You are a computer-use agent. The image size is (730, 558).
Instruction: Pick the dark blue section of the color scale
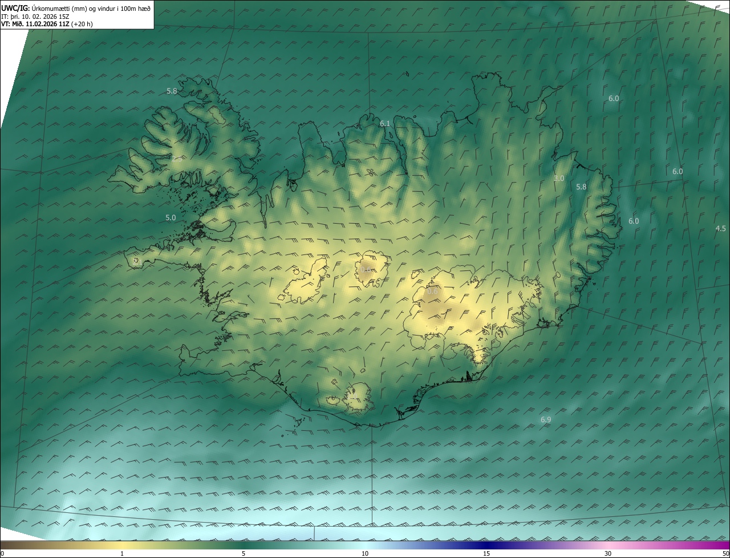pyautogui.click(x=486, y=545)
